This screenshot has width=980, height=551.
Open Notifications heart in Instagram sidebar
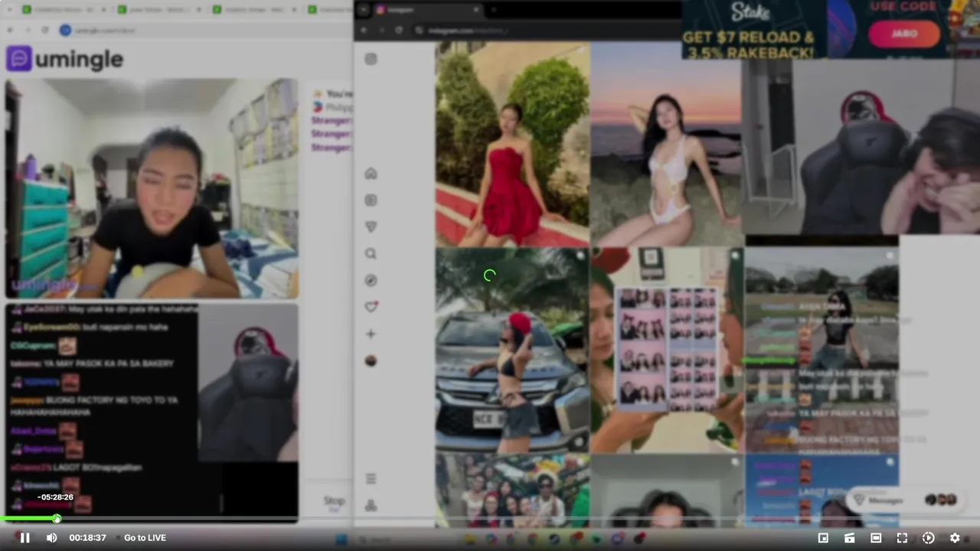tap(371, 307)
